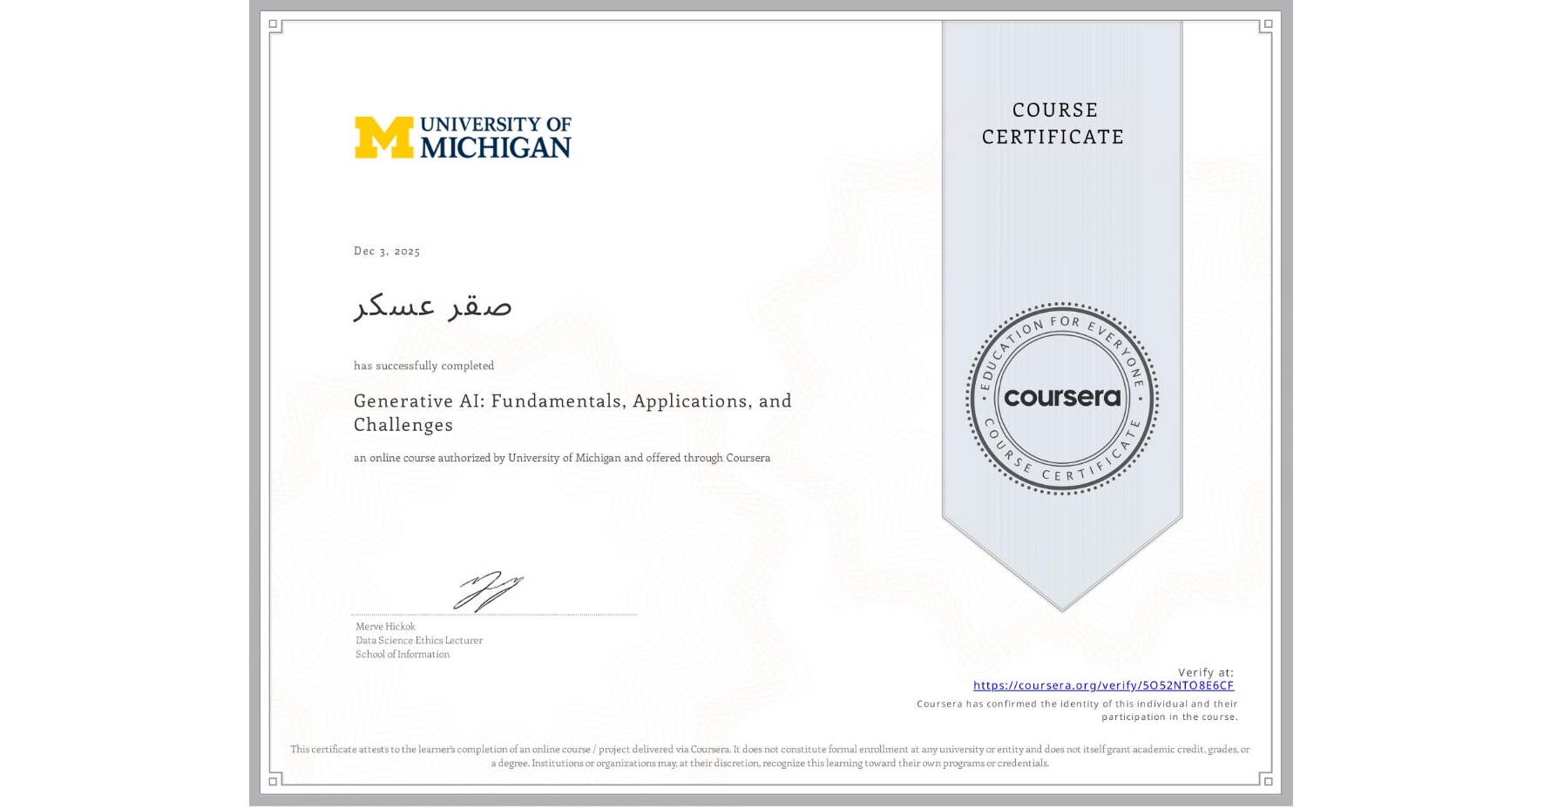Click 'has successfully completed' text
Viewport: 1544px width, 808px height.
pyautogui.click(x=423, y=366)
